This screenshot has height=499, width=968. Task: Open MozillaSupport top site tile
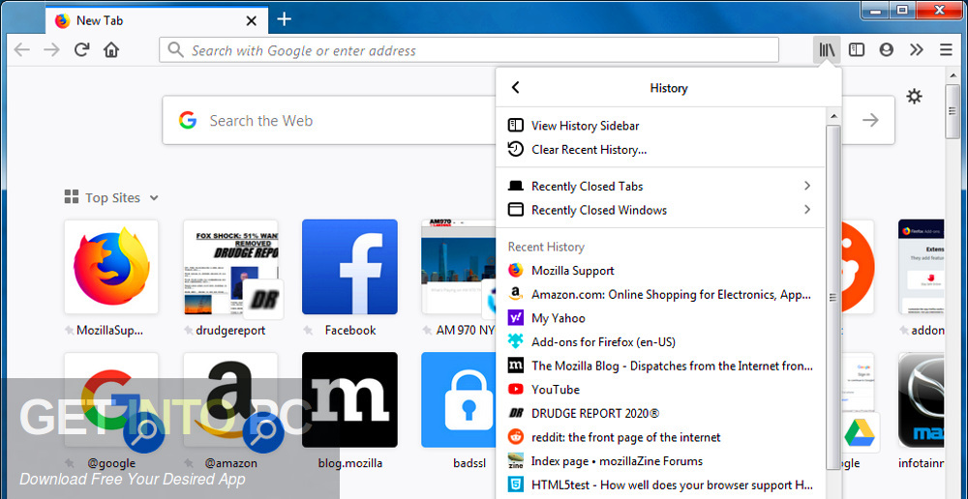coord(111,267)
